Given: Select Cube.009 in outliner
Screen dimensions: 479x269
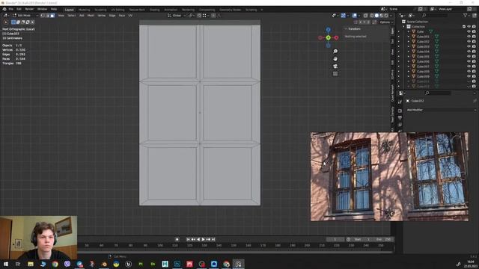Looking at the screenshot, I should point(423,76).
